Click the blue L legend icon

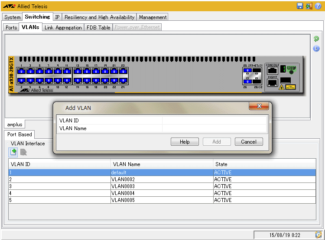tap(316, 48)
